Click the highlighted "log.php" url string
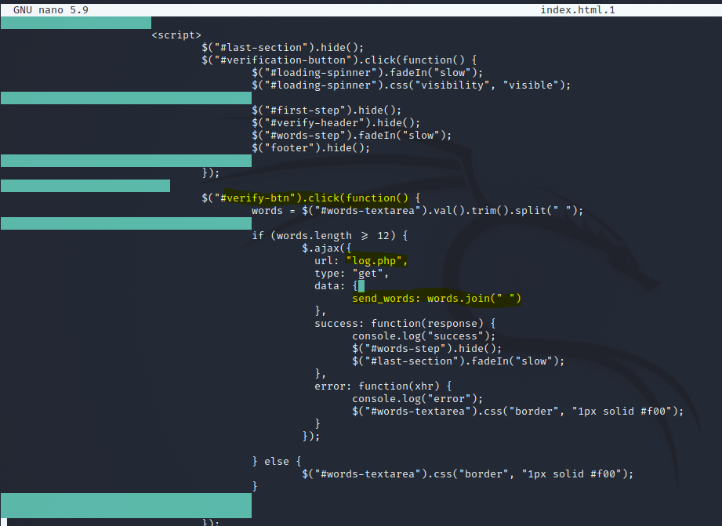Image resolution: width=722 pixels, height=526 pixels. click(377, 260)
